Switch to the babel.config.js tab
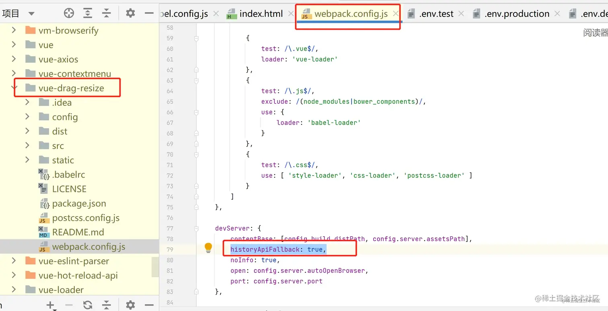Viewport: 608px width, 311px height. (184, 14)
